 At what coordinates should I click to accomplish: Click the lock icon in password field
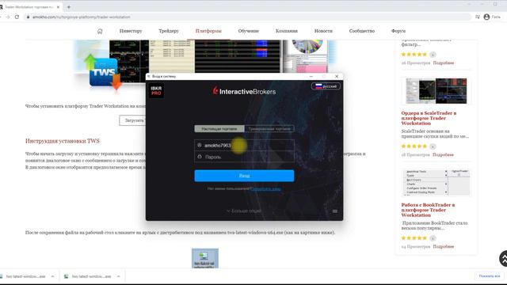pos(200,157)
